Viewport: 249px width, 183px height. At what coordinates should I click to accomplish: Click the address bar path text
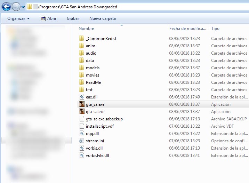78,7
